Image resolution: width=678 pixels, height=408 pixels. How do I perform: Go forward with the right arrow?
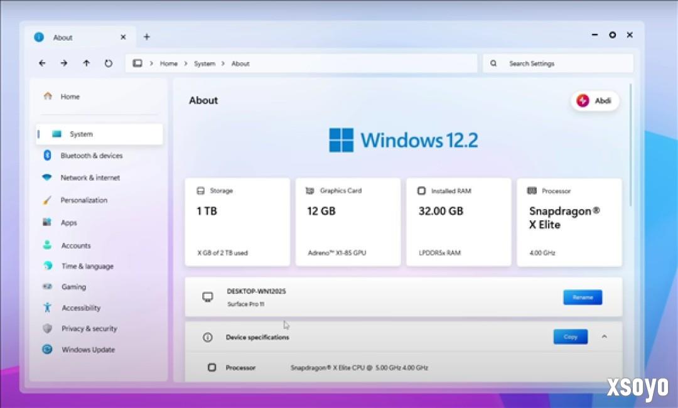coord(64,63)
